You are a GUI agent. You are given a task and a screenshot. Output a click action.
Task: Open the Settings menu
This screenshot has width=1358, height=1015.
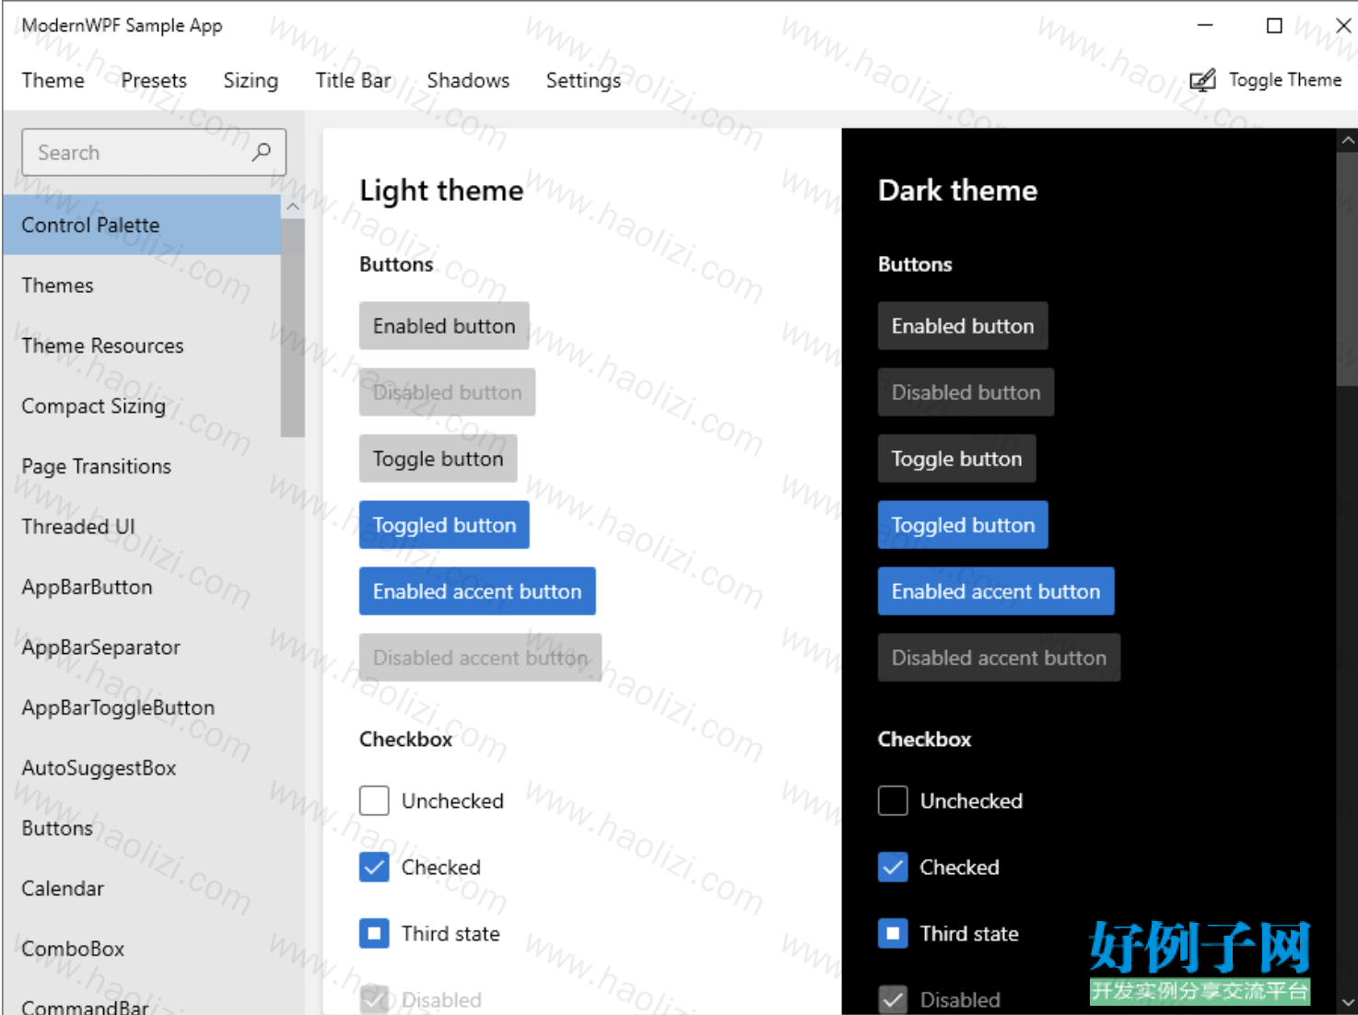(x=583, y=80)
